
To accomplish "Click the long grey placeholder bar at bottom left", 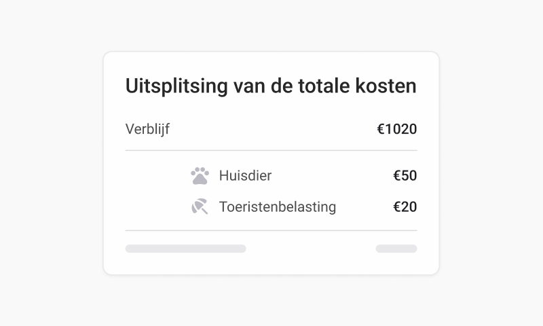I will coord(185,249).
